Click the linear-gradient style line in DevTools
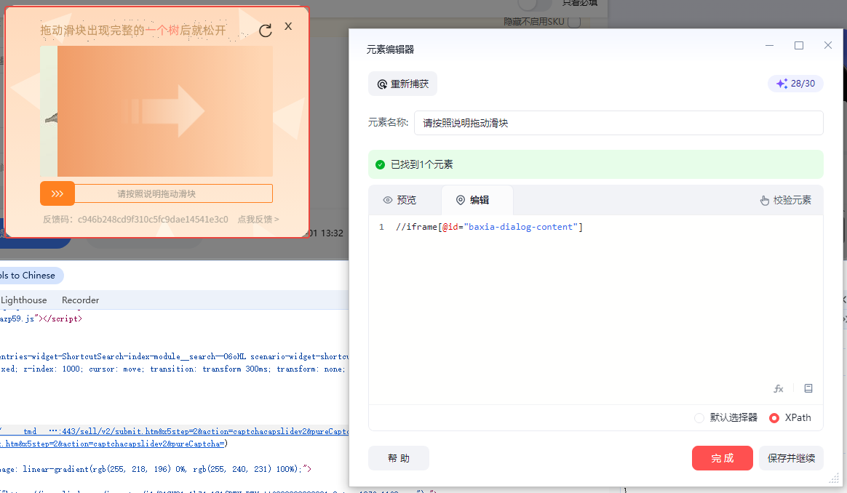The width and height of the screenshot is (847, 493). [x=156, y=469]
